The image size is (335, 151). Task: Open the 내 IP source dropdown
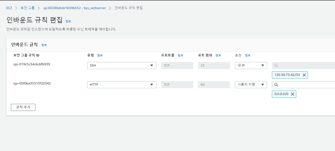(251, 66)
